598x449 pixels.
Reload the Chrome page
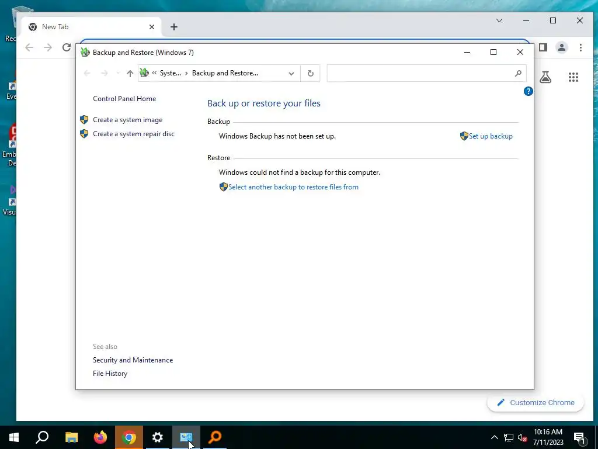pyautogui.click(x=67, y=47)
